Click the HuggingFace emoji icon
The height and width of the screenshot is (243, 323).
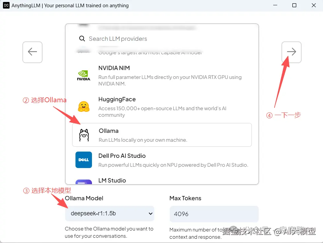point(84,107)
